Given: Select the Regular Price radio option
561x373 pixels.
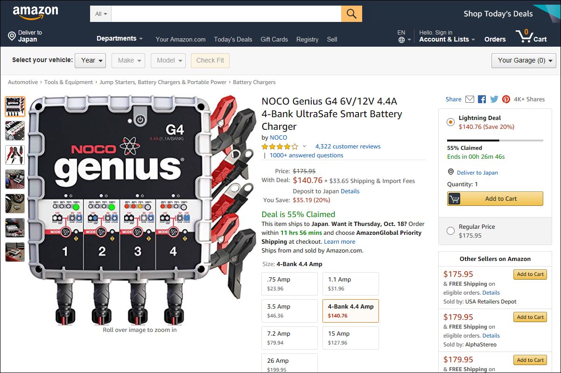Looking at the screenshot, I should pos(450,231).
